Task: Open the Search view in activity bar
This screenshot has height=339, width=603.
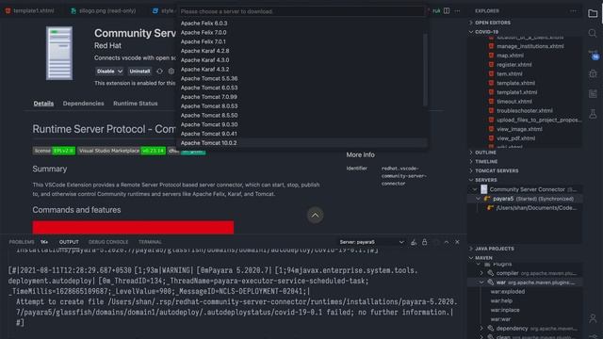Action: pos(593,34)
